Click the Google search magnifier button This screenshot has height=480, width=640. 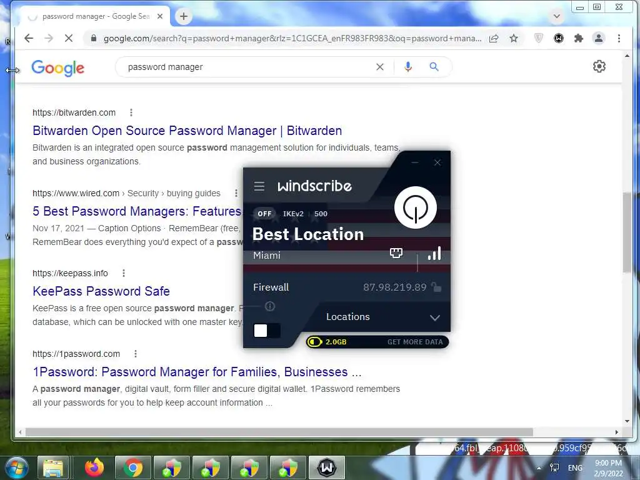(434, 67)
